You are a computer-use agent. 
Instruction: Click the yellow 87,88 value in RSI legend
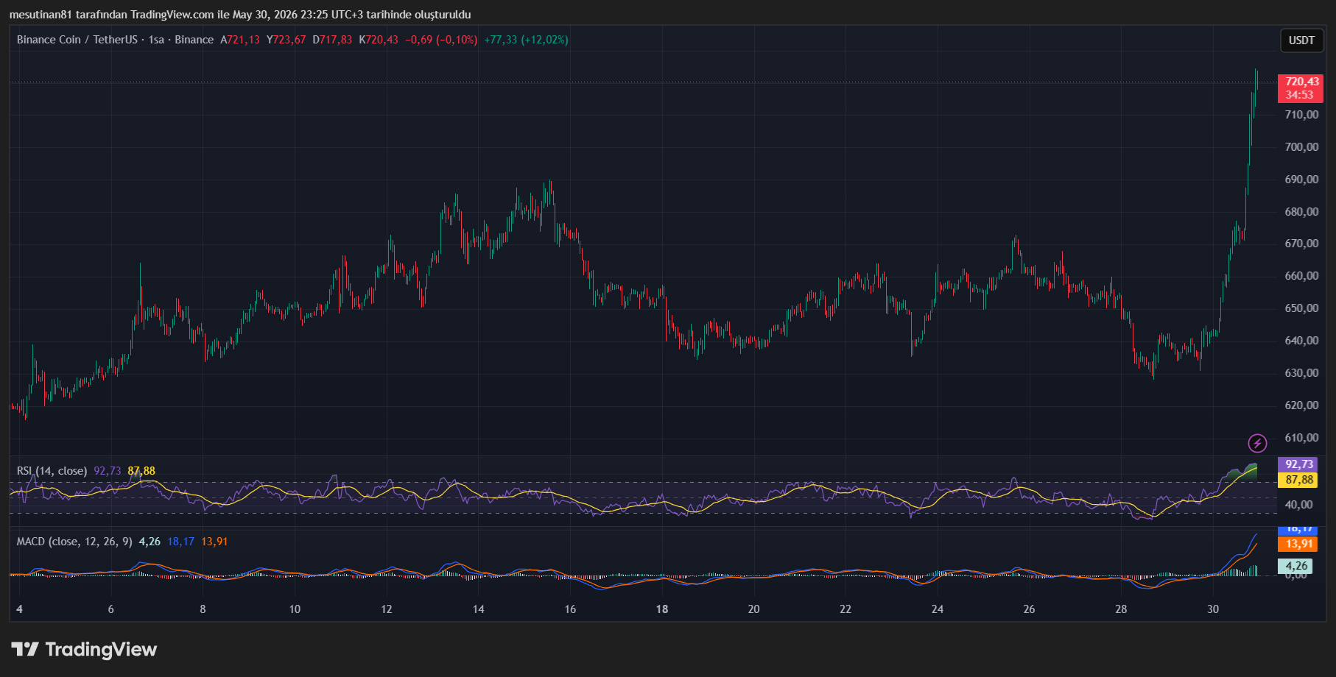click(x=141, y=471)
